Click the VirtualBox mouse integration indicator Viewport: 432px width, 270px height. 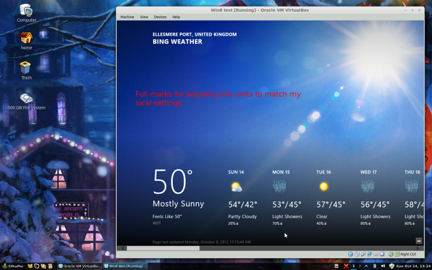tap(391, 254)
